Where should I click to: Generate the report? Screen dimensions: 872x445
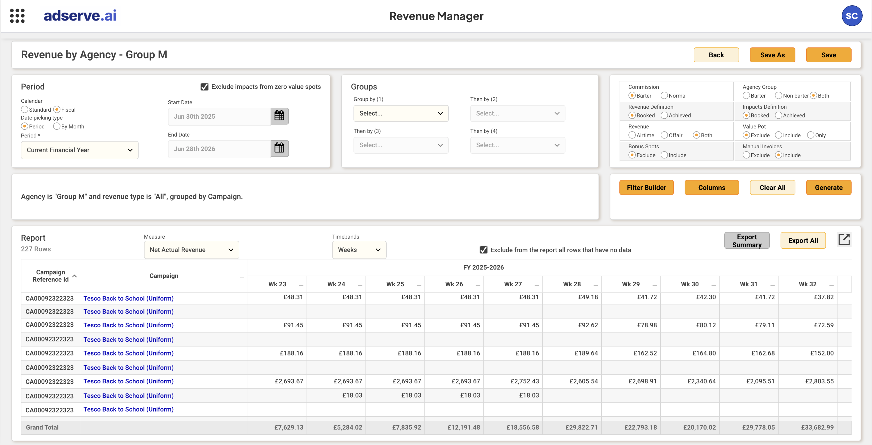click(829, 188)
